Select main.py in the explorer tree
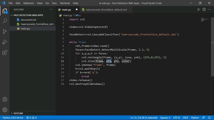Screen dimensions: 214x120 25,29
